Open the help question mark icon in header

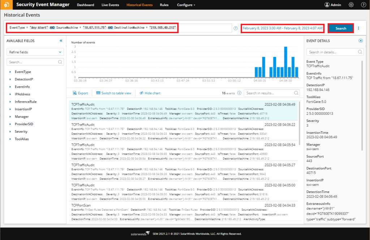363,5
